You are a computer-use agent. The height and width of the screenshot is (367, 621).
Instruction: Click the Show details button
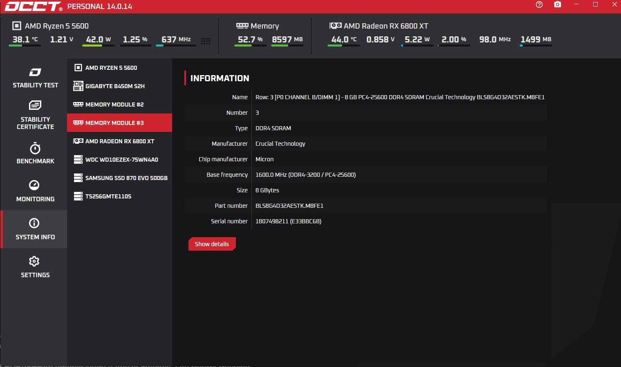[x=212, y=244]
